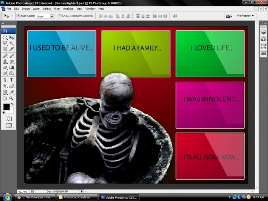
Task: Click the 9:57 AM clock
Action: click(259, 197)
